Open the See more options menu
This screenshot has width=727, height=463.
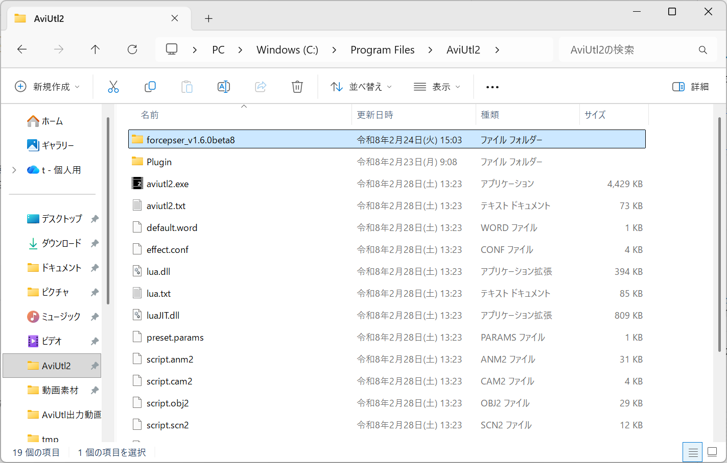[493, 87]
